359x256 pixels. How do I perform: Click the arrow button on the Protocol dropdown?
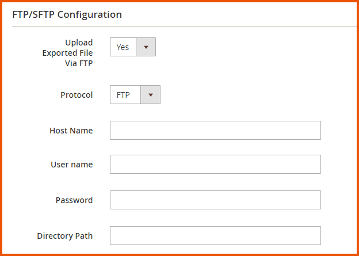coord(150,95)
